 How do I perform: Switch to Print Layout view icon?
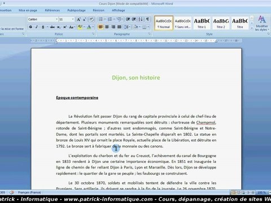click(x=234, y=192)
